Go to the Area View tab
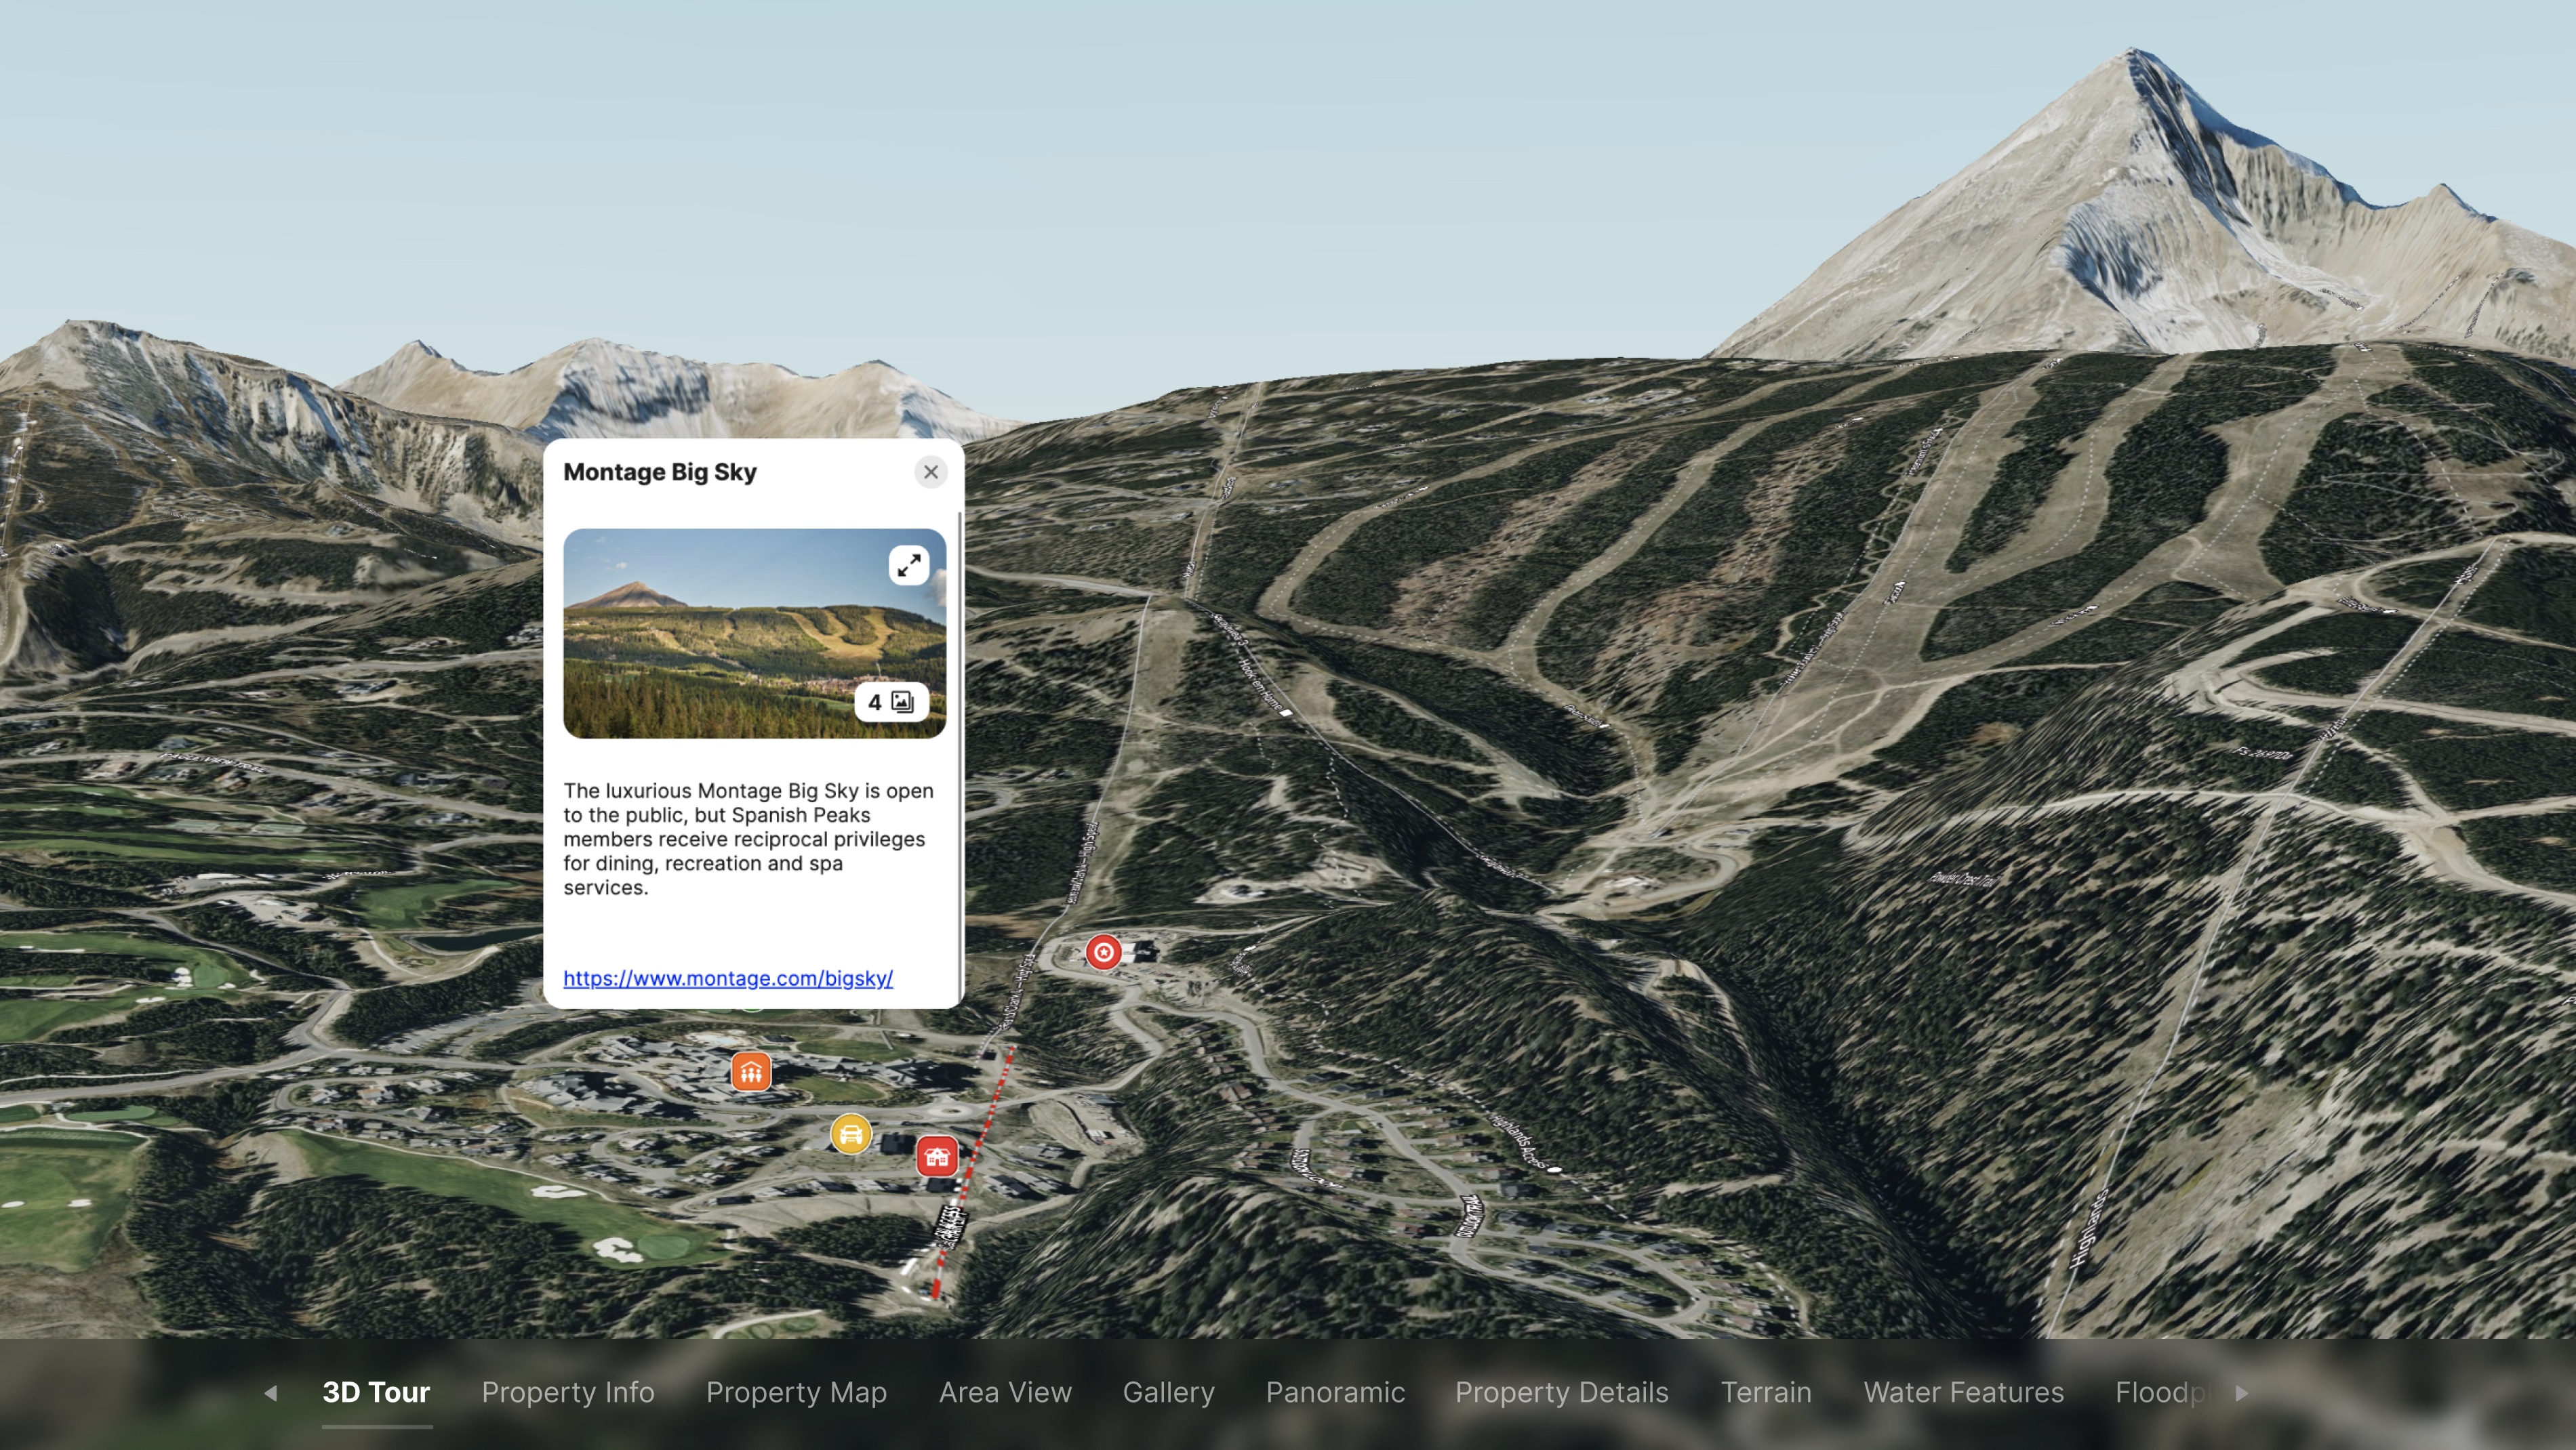The image size is (2576, 1450). 1005,1393
